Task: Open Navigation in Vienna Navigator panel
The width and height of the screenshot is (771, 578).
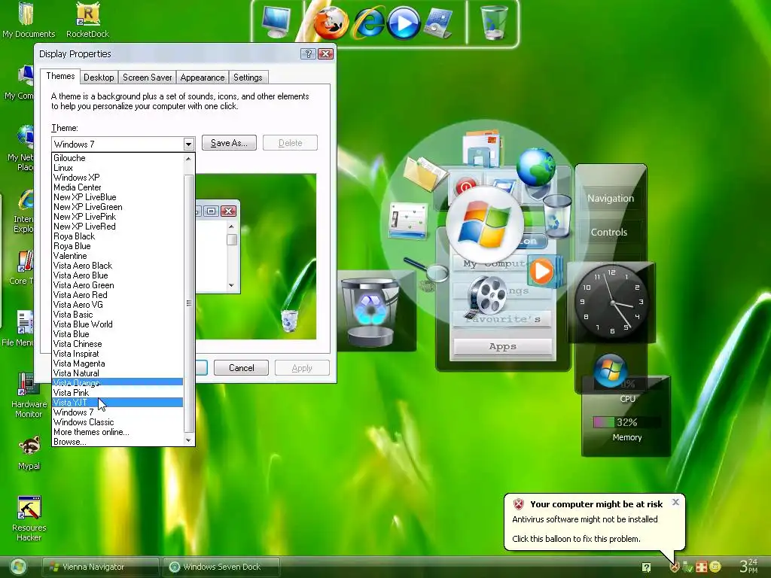Action: 610,199
